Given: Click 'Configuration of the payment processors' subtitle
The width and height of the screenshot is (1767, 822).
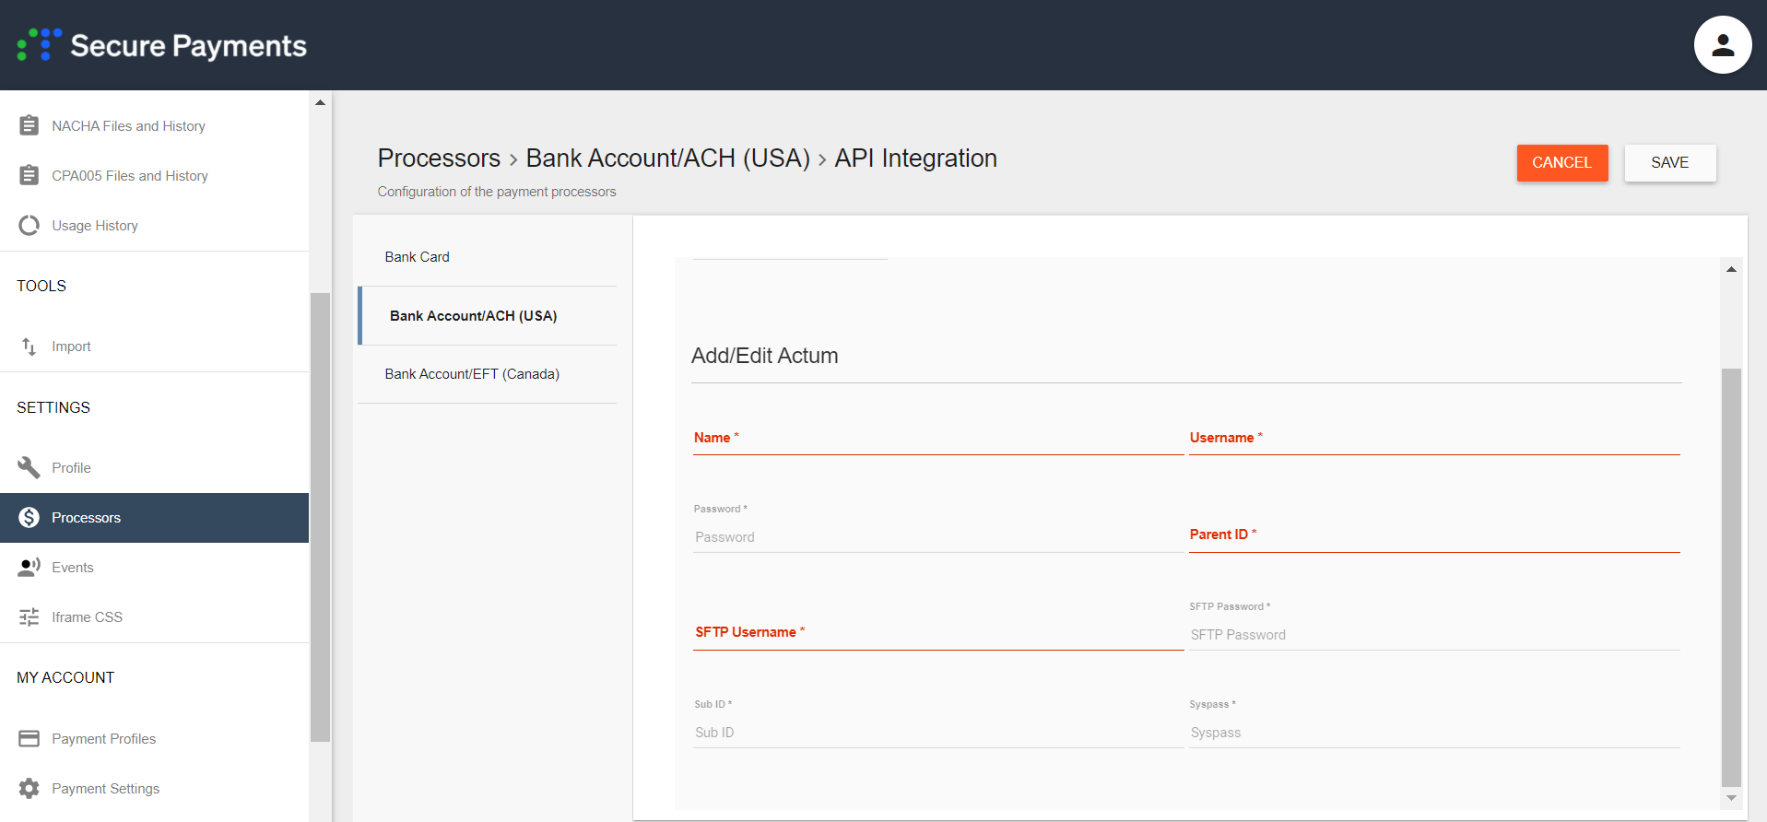Looking at the screenshot, I should (x=497, y=192).
